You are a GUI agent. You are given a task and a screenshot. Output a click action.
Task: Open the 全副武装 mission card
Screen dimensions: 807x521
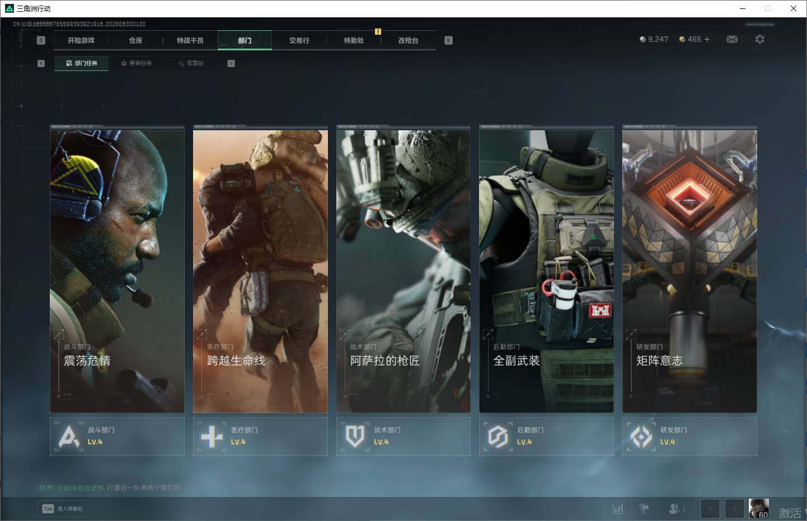(546, 269)
